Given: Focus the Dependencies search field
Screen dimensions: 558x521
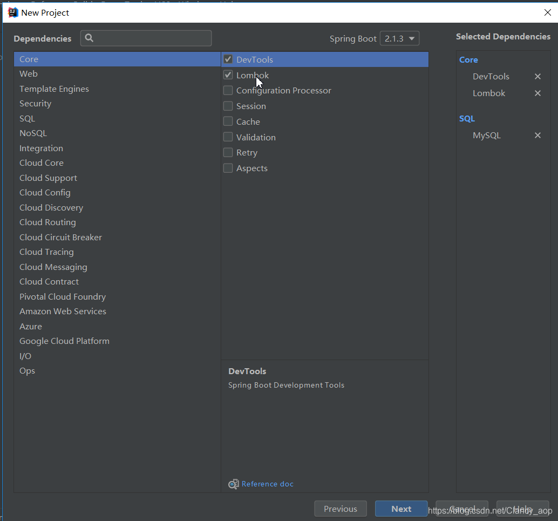Looking at the screenshot, I should tap(146, 38).
